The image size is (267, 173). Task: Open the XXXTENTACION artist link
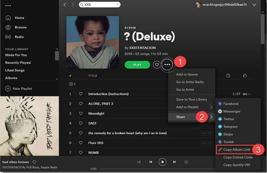tap(142, 48)
